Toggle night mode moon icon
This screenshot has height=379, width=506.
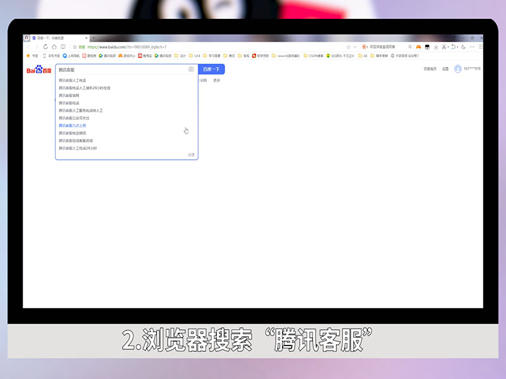pos(464,47)
